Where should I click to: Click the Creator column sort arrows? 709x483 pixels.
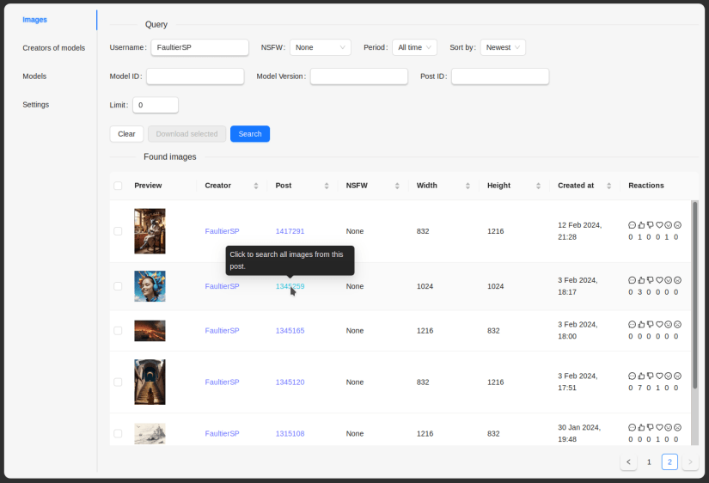coord(255,186)
